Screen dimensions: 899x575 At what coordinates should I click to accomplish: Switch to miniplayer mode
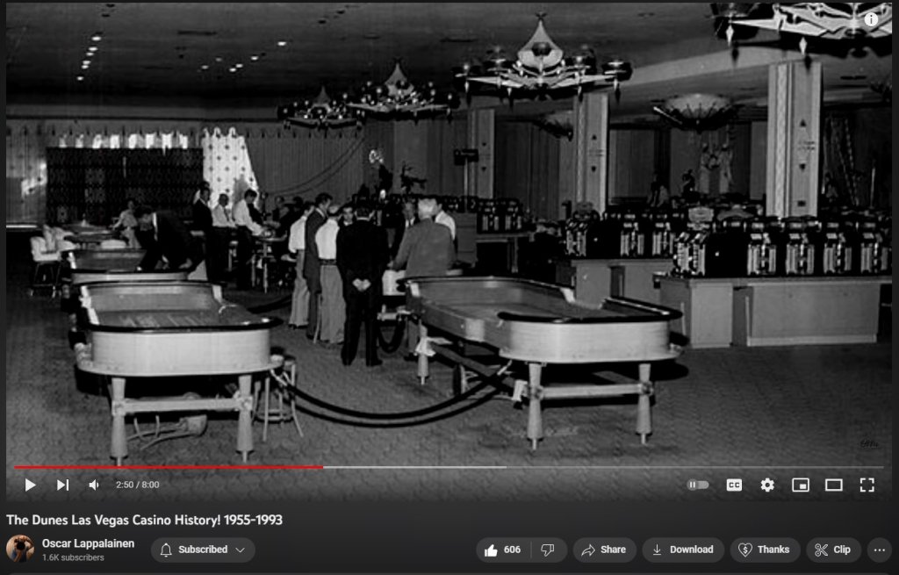(800, 485)
